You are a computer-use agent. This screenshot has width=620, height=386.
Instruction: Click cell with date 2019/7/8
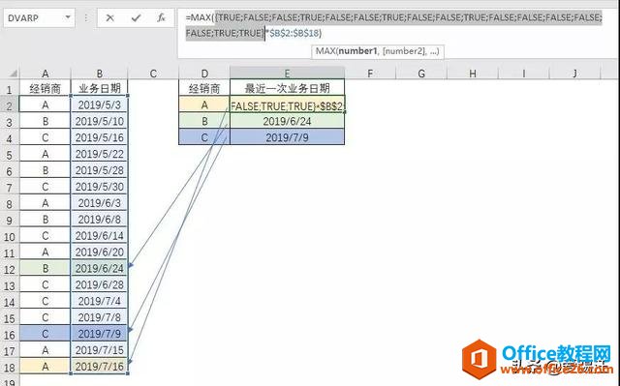coord(99,317)
